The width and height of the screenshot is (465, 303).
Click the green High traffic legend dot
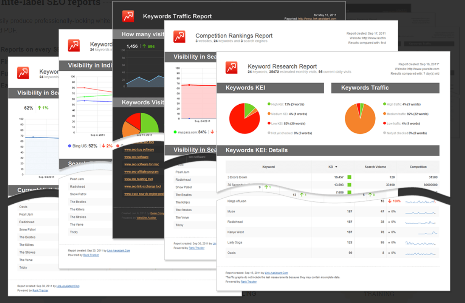point(384,104)
